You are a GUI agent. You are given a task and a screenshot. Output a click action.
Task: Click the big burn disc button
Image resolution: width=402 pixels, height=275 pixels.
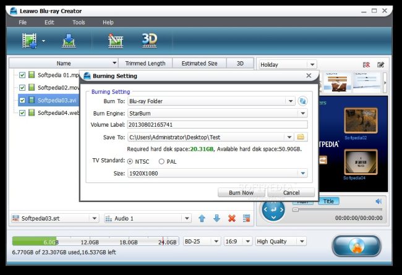pos(356,246)
